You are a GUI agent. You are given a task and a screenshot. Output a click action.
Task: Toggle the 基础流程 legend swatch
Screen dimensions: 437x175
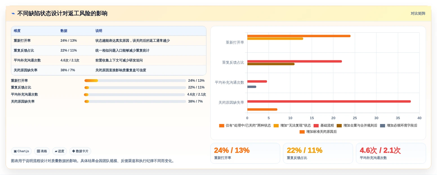[x=316, y=126]
